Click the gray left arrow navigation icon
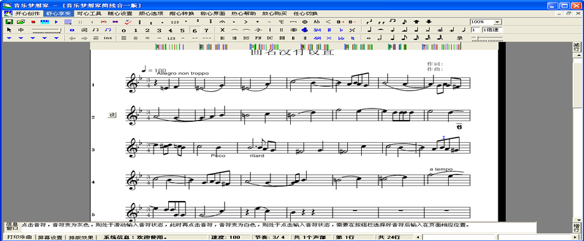The width and height of the screenshot is (584, 241). click(72, 38)
